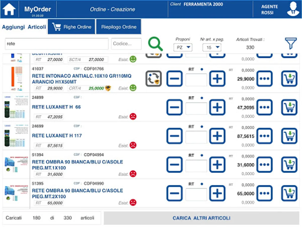Open the Proponi PZ dropdown
The height and width of the screenshot is (227, 302).
point(183,47)
